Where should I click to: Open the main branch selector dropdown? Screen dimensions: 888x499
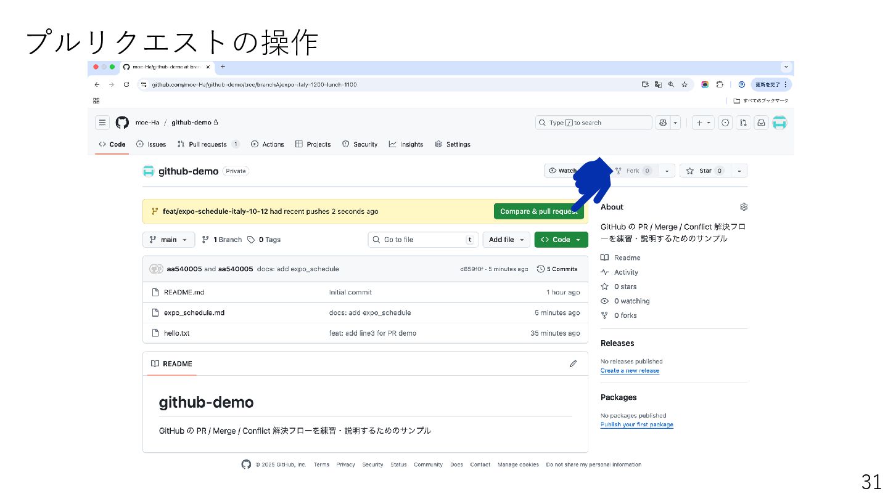coord(168,240)
